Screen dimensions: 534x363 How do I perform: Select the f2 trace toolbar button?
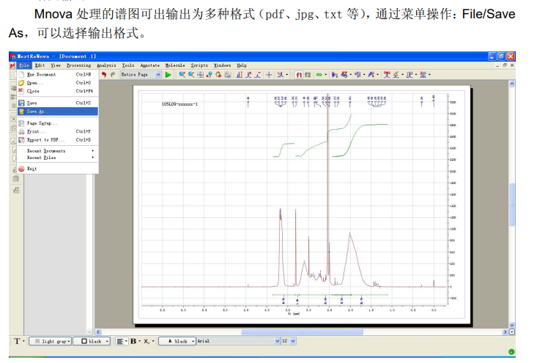tap(308, 75)
